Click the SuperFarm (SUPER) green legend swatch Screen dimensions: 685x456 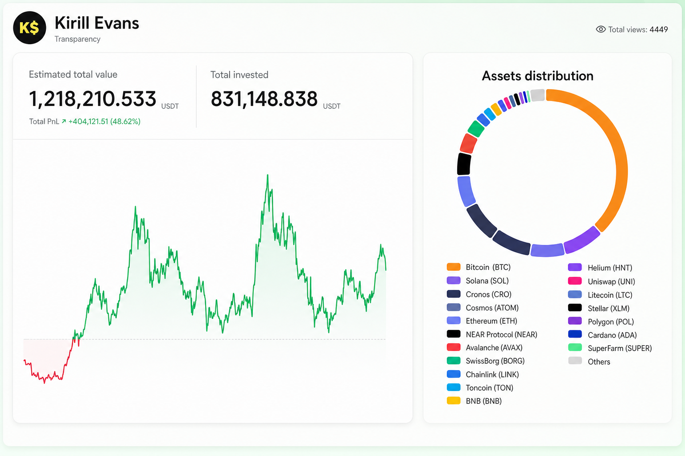[x=575, y=348]
